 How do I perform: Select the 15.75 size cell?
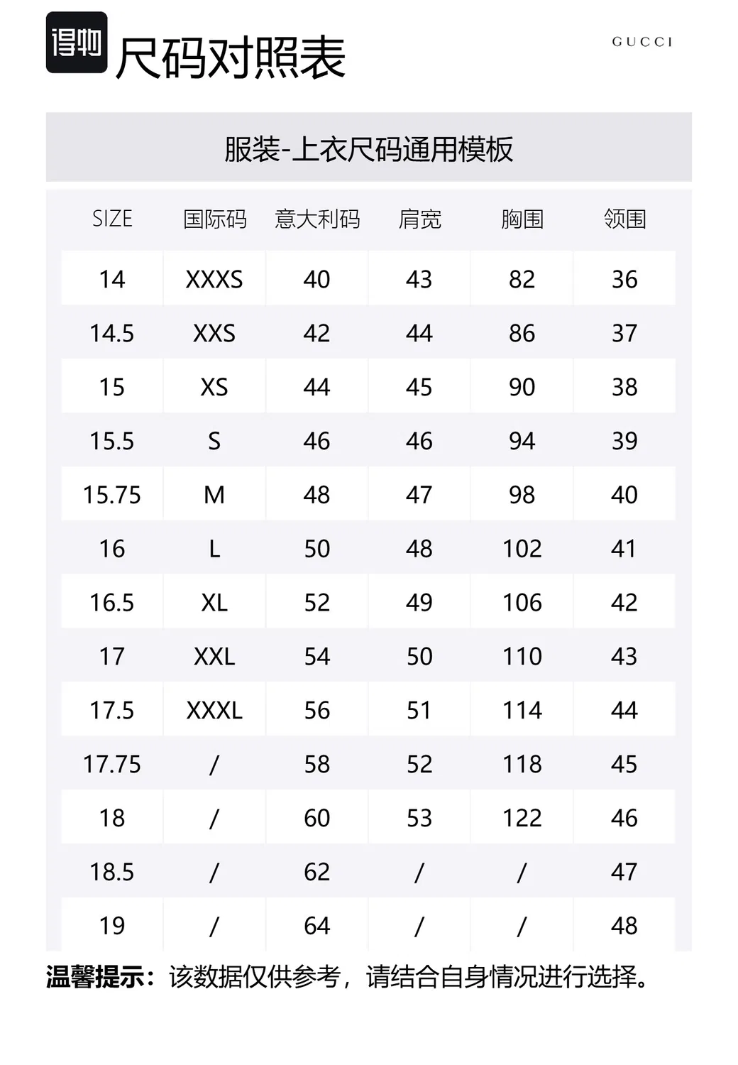point(112,494)
